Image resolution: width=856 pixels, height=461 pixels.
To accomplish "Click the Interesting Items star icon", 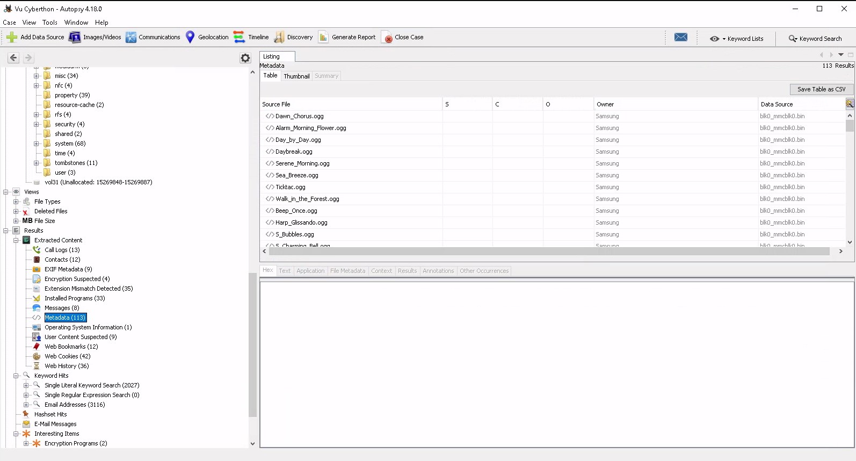I will point(26,434).
